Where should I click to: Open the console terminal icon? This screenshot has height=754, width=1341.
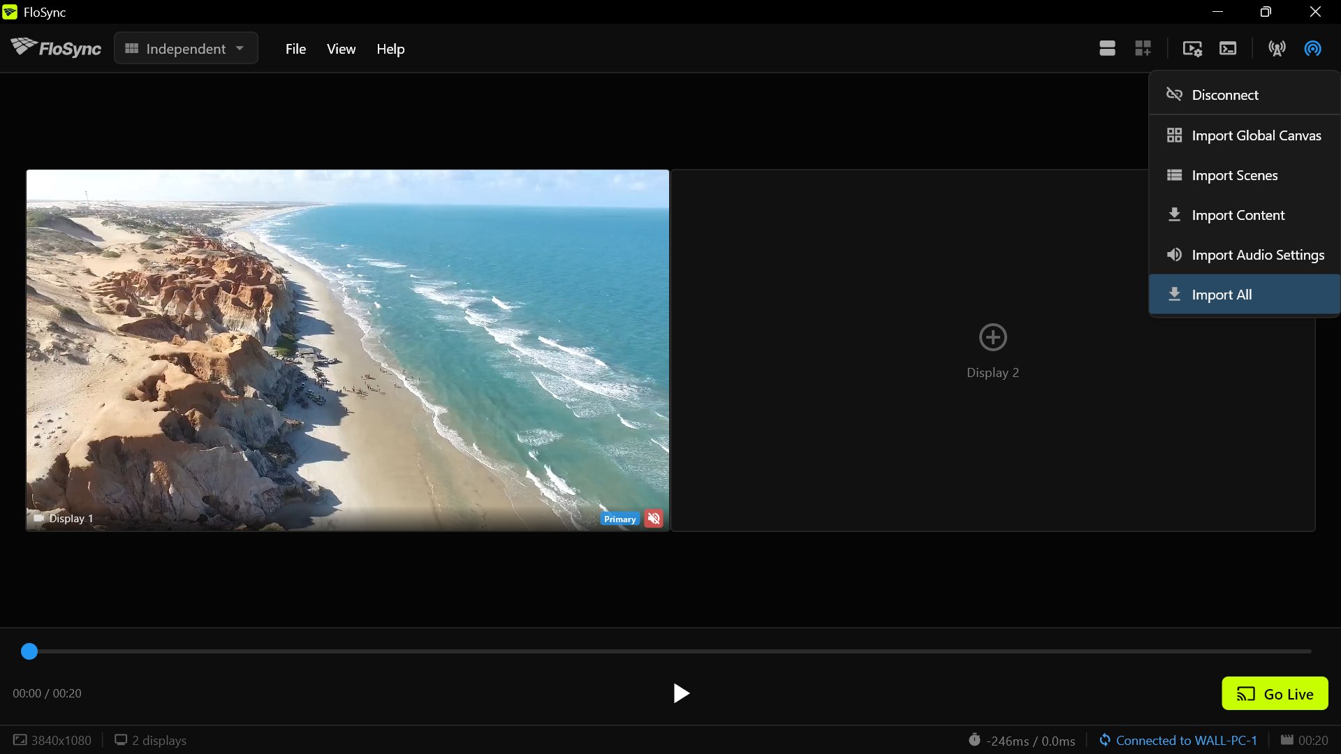[x=1228, y=48]
